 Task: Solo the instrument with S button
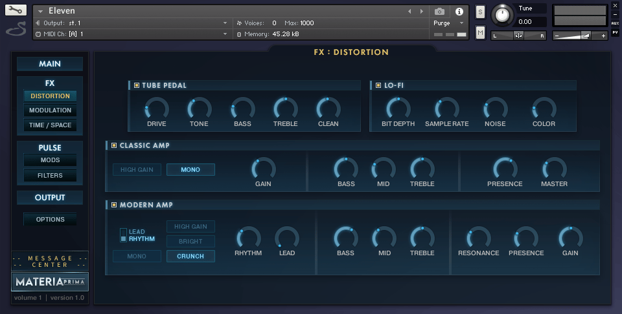[x=480, y=12]
